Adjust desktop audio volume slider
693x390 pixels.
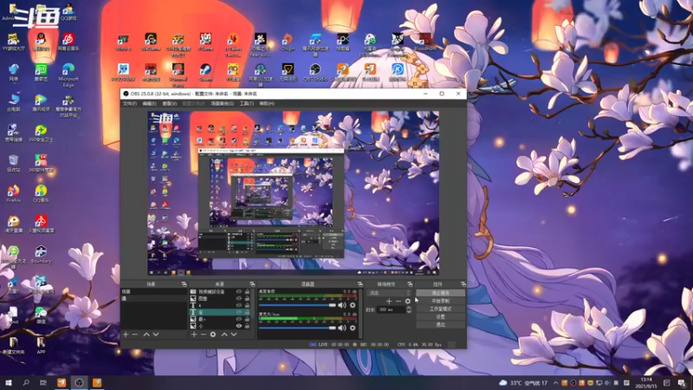coord(298,305)
